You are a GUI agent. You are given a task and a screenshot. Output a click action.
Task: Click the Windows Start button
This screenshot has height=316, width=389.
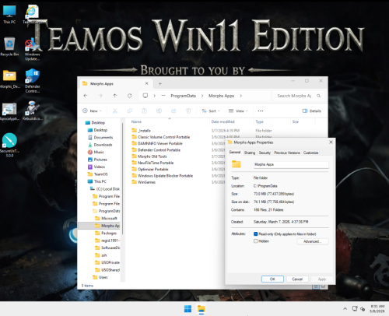pyautogui.click(x=187, y=309)
